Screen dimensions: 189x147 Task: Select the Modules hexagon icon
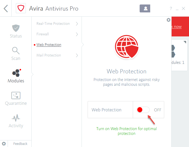pyautogui.click(x=16, y=73)
